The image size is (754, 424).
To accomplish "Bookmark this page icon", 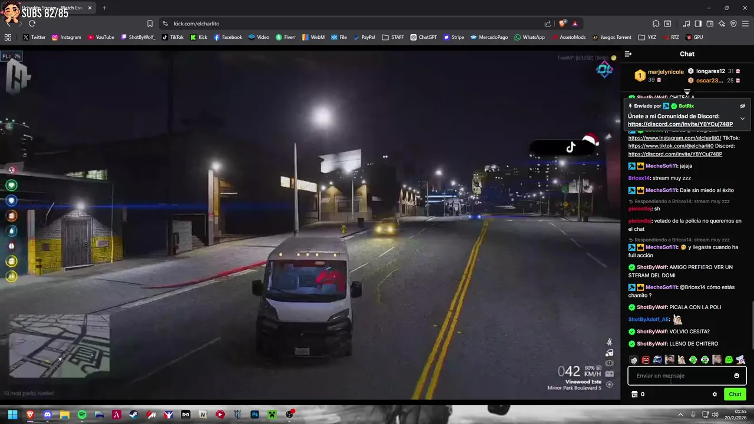I will (x=150, y=24).
